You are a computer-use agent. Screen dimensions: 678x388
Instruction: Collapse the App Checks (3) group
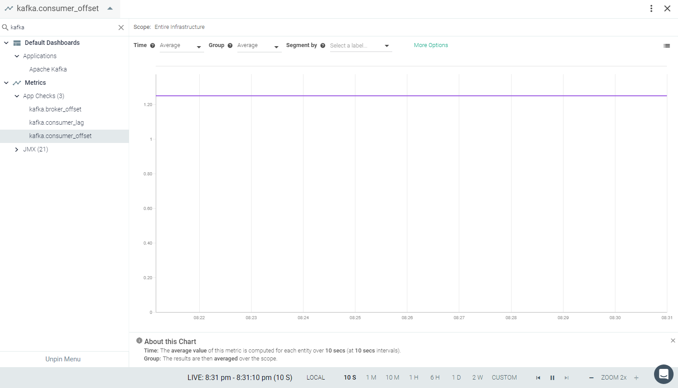(17, 96)
